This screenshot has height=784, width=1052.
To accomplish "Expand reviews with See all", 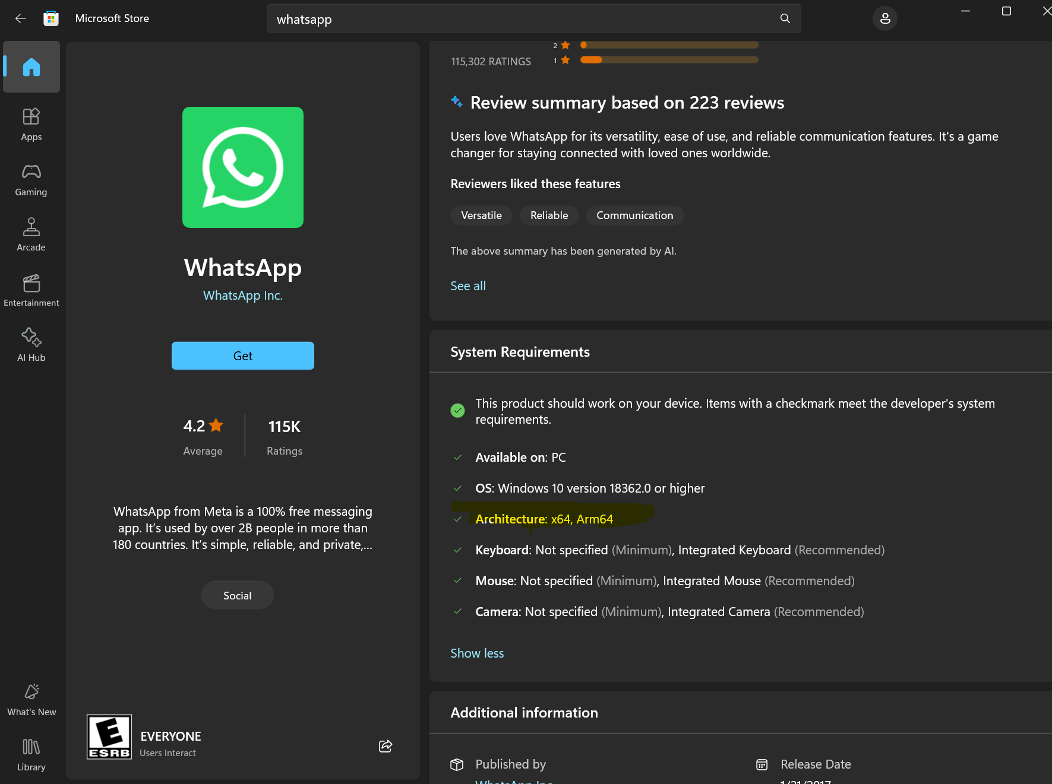I will click(x=467, y=285).
